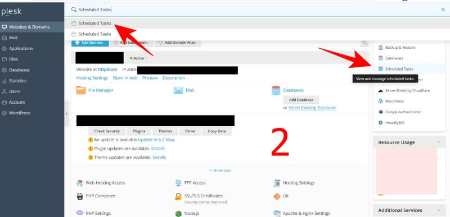Viewport: 450px width, 217px height.
Task: Click the Preview link
Action: [150, 78]
